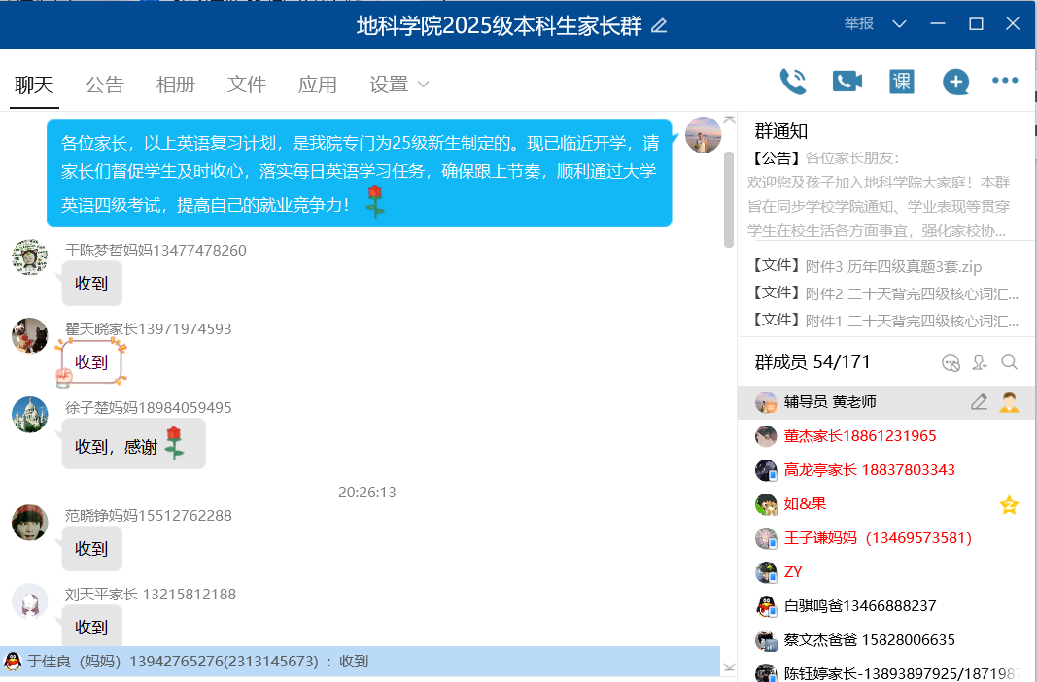Click the add group member icon

(x=980, y=362)
